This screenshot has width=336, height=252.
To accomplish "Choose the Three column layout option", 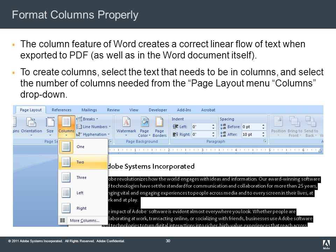I will tap(83, 177).
